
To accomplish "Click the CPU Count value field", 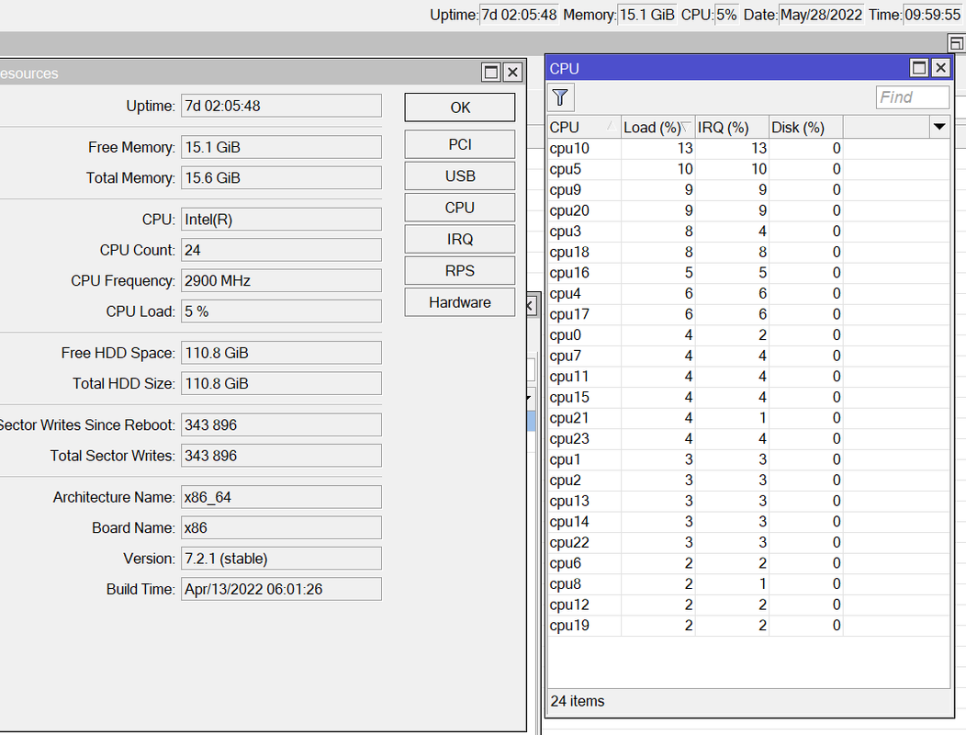I will click(281, 250).
